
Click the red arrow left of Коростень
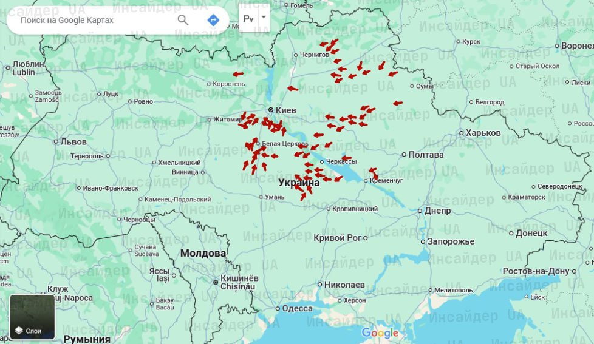pyautogui.click(x=238, y=75)
